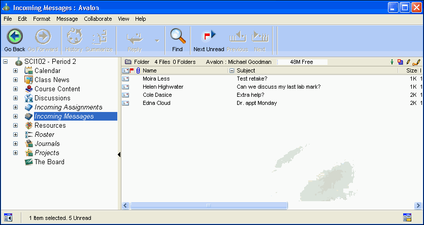Click the Find magnifying glass icon
424x225 pixels.
coord(177,36)
